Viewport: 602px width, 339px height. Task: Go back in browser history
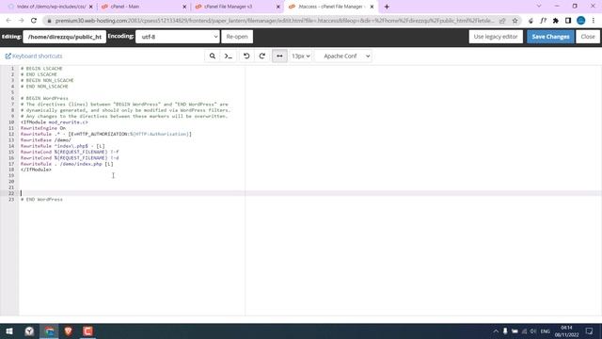[8, 21]
